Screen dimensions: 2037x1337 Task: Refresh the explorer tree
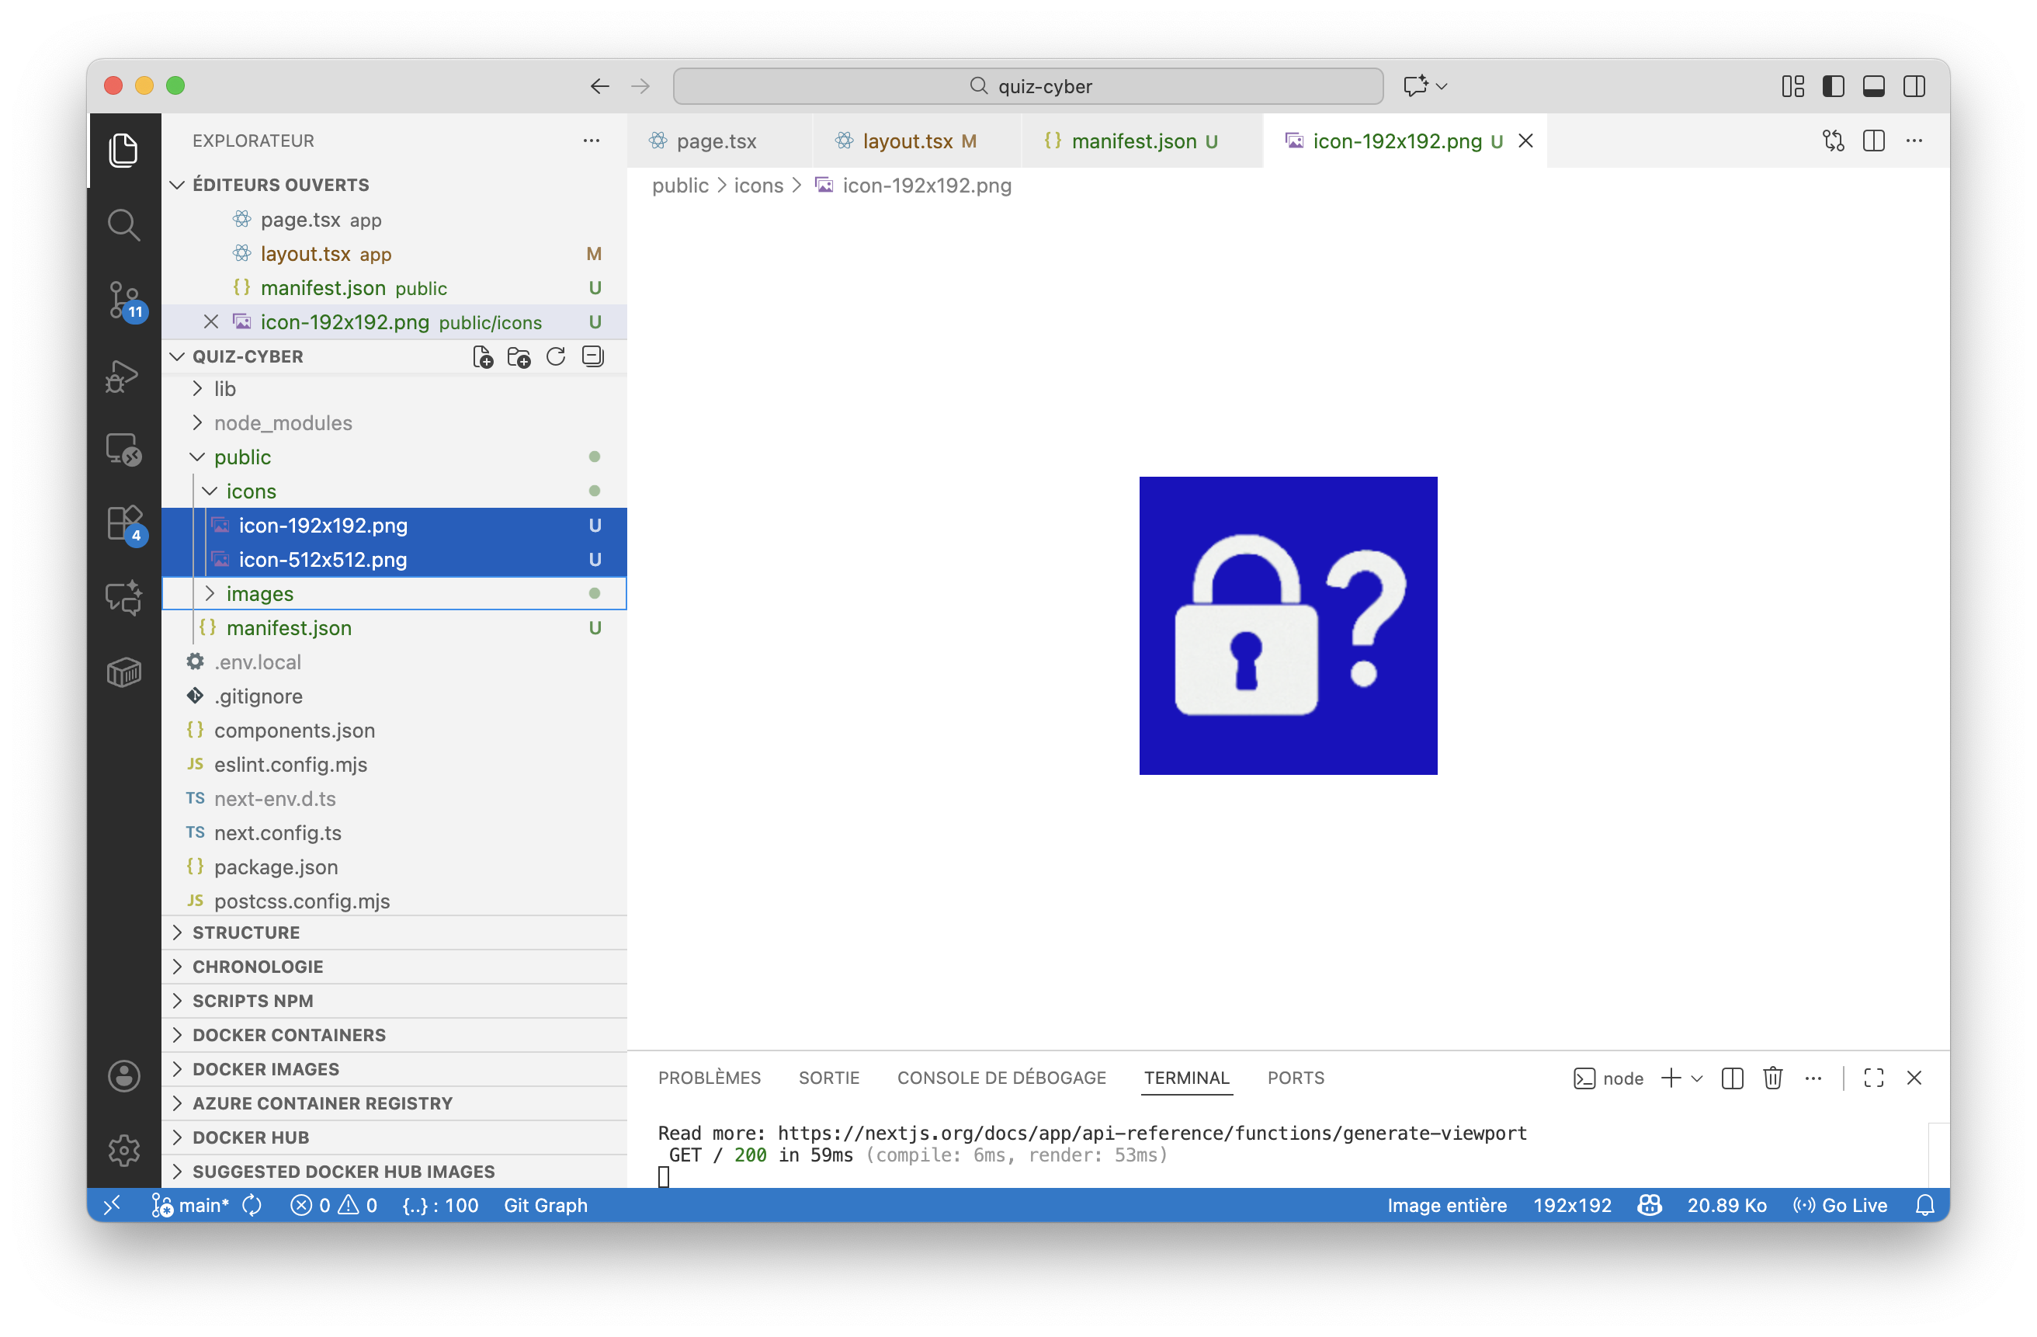[556, 357]
